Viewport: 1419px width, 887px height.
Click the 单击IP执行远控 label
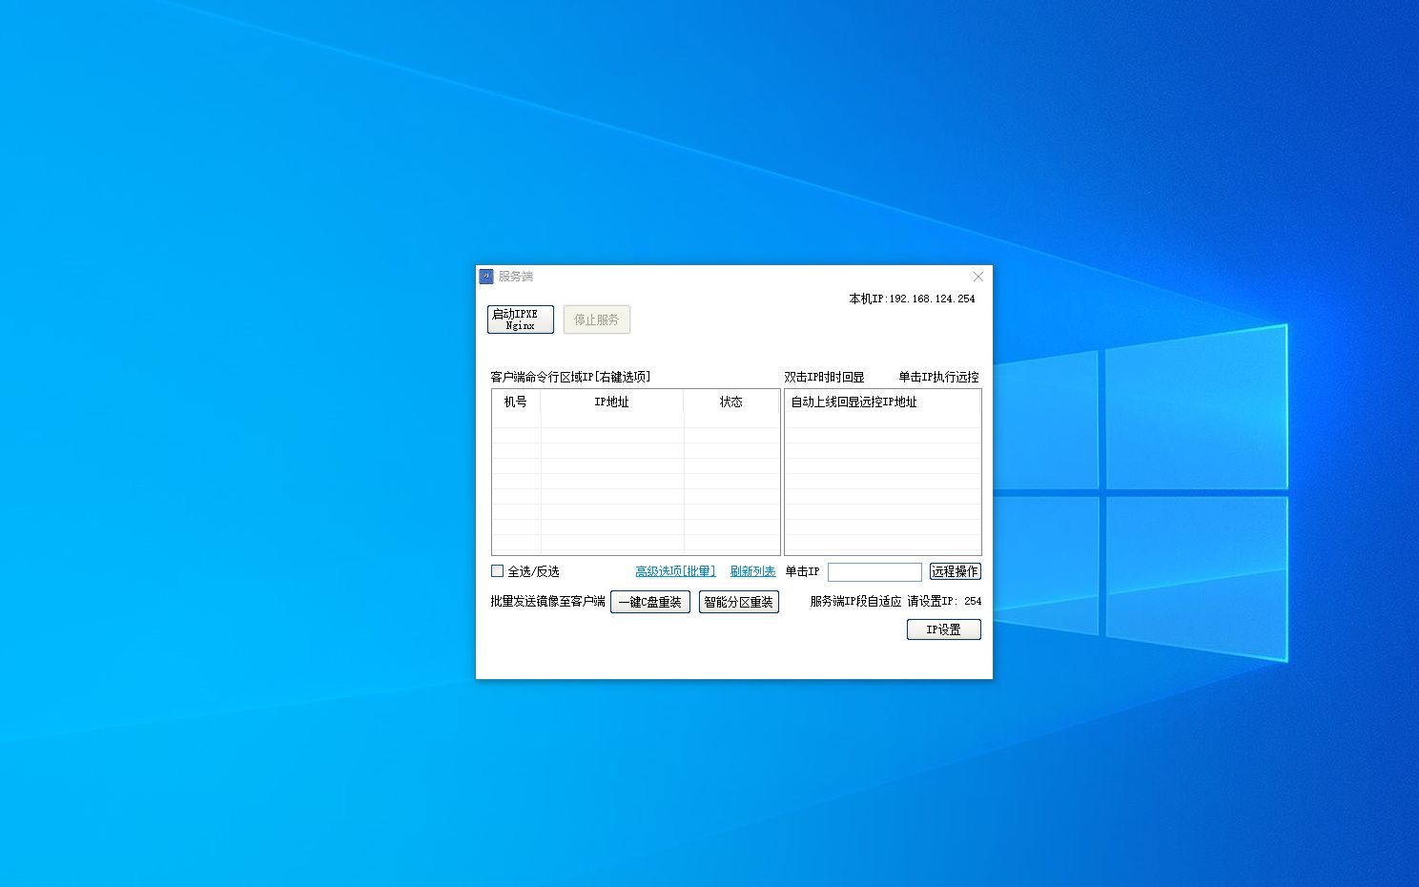(x=939, y=377)
